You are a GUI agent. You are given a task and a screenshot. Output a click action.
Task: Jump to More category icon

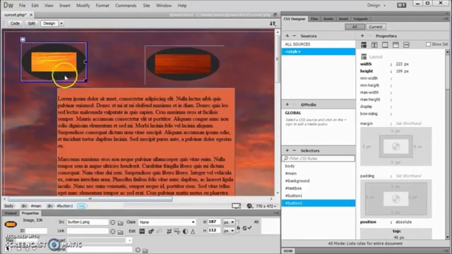coord(406,45)
